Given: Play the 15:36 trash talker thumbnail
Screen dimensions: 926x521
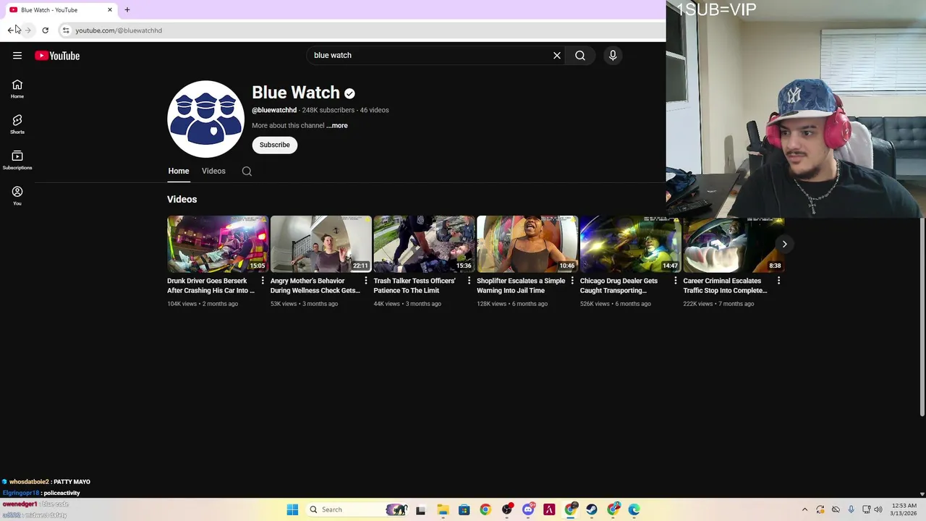Looking at the screenshot, I should click(x=424, y=244).
